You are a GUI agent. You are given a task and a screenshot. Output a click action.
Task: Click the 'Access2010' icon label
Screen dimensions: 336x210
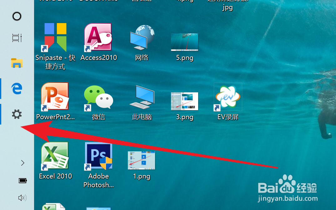pyautogui.click(x=98, y=57)
